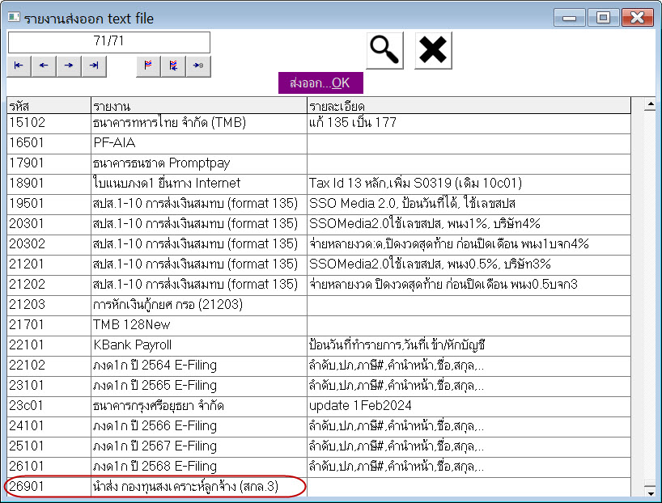Image resolution: width=662 pixels, height=503 pixels.
Task: Click the รายละเอียด column header
Action: 469,105
